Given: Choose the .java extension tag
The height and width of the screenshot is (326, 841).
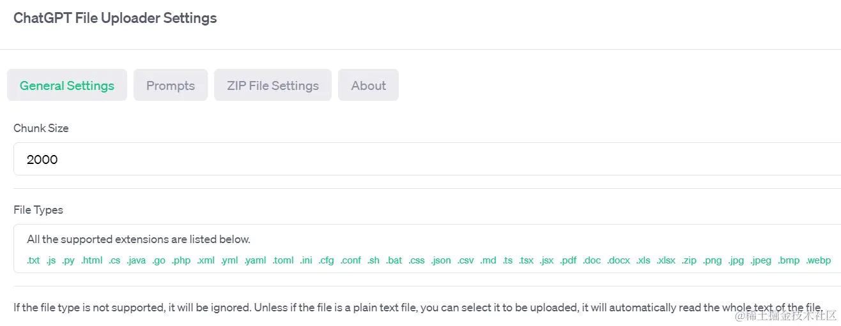Looking at the screenshot, I should coord(137,260).
